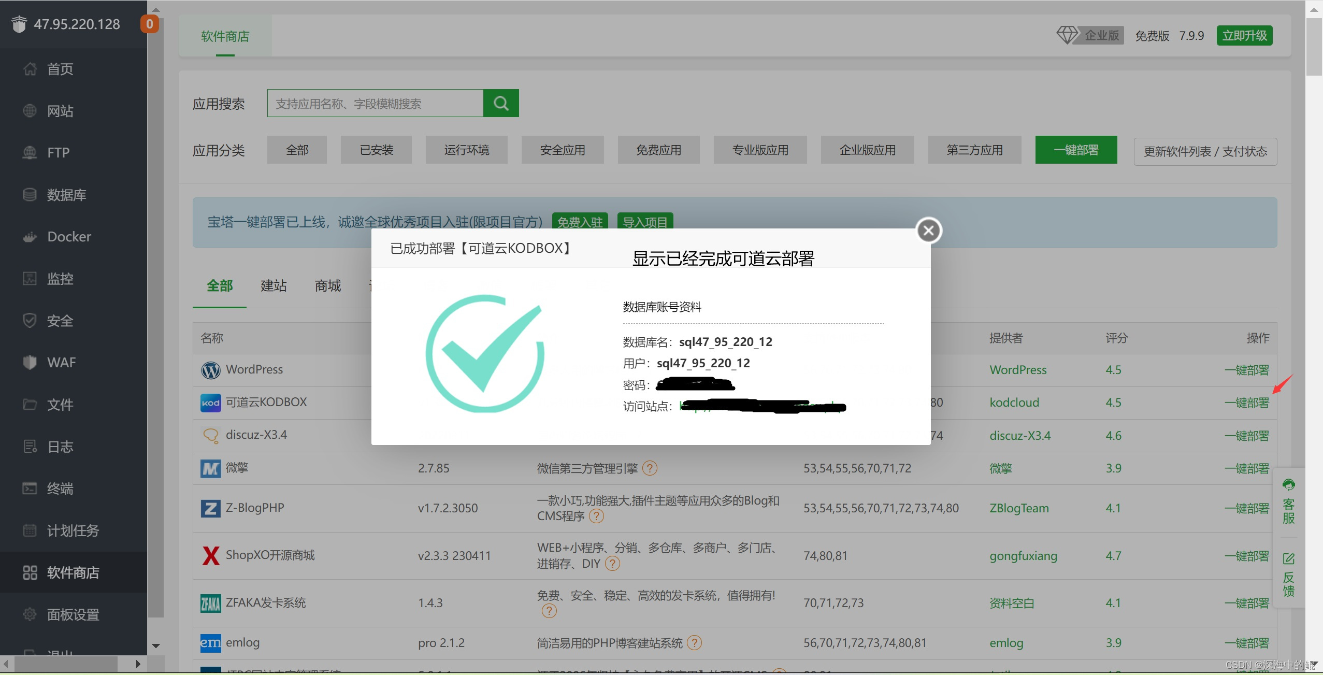Click 更新软件列表 / 支付状态 button

pos(1205,152)
